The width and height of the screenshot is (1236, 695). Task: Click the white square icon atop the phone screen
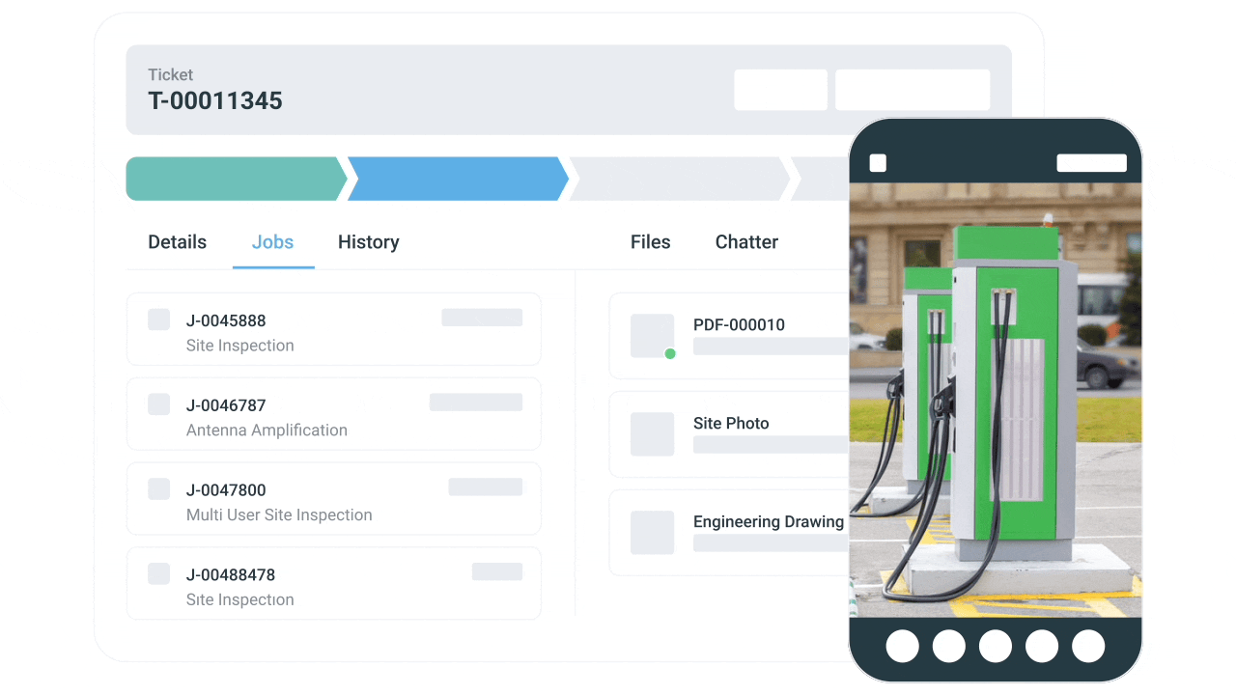tap(878, 163)
